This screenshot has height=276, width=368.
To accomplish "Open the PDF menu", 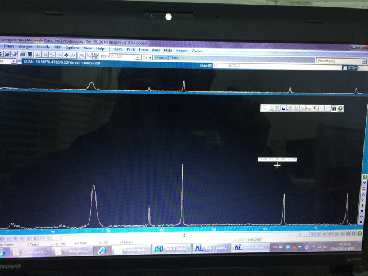I will point(57,47).
